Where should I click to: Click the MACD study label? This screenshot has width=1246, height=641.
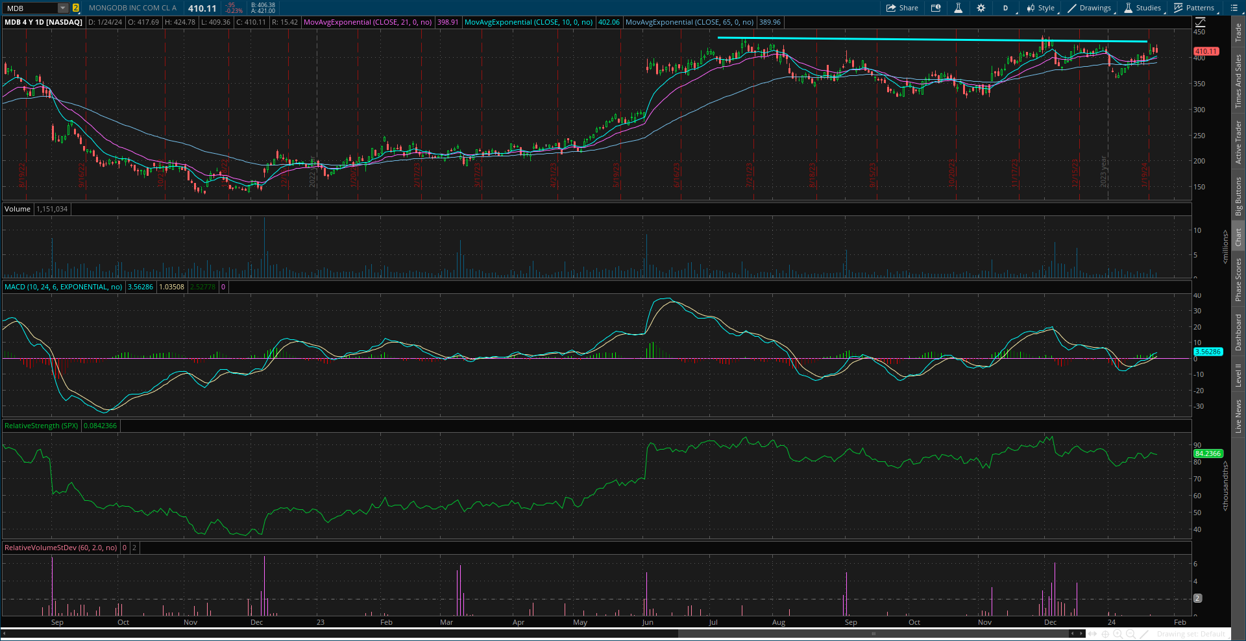point(64,287)
